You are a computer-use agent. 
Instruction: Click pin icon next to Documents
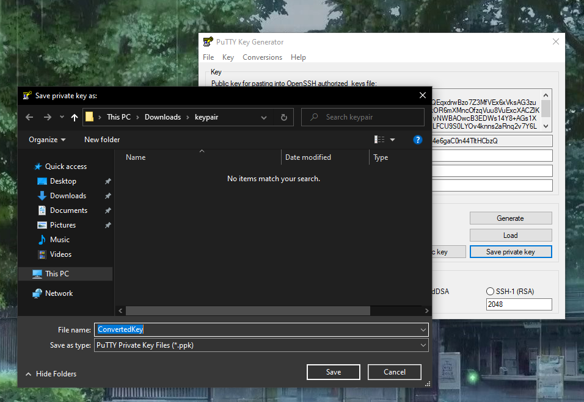point(108,211)
